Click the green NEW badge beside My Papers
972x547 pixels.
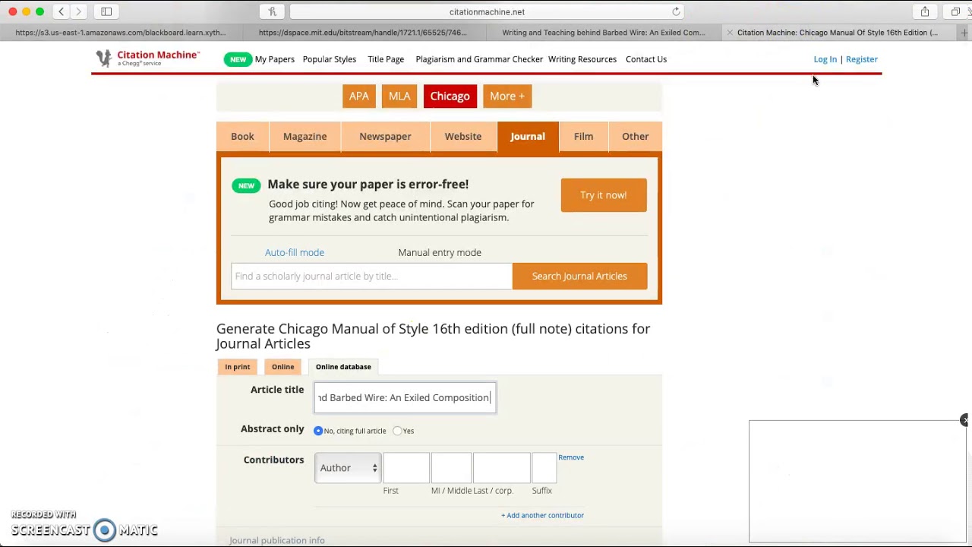(x=238, y=59)
